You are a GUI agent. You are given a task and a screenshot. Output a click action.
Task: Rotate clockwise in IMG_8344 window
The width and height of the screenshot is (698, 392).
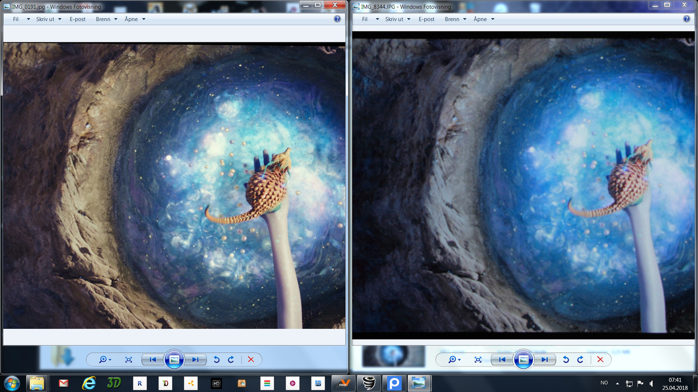click(x=580, y=359)
